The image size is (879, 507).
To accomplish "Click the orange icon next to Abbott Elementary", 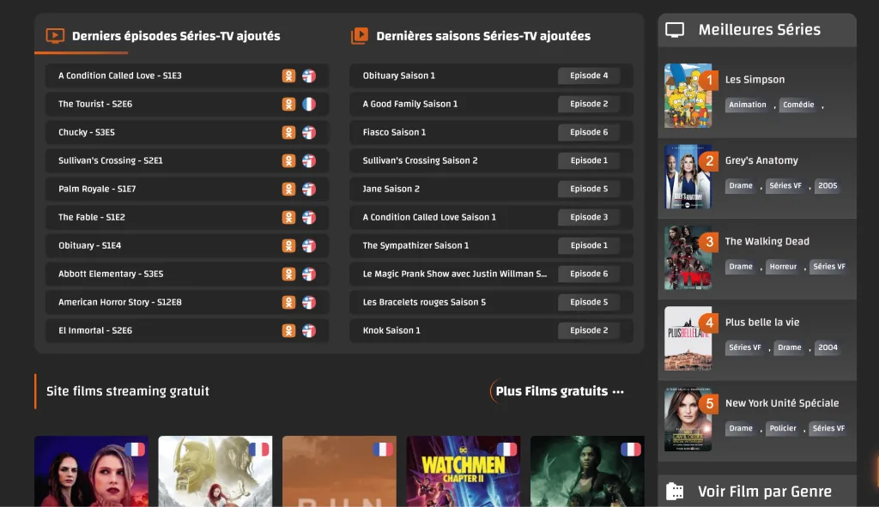I will [289, 274].
